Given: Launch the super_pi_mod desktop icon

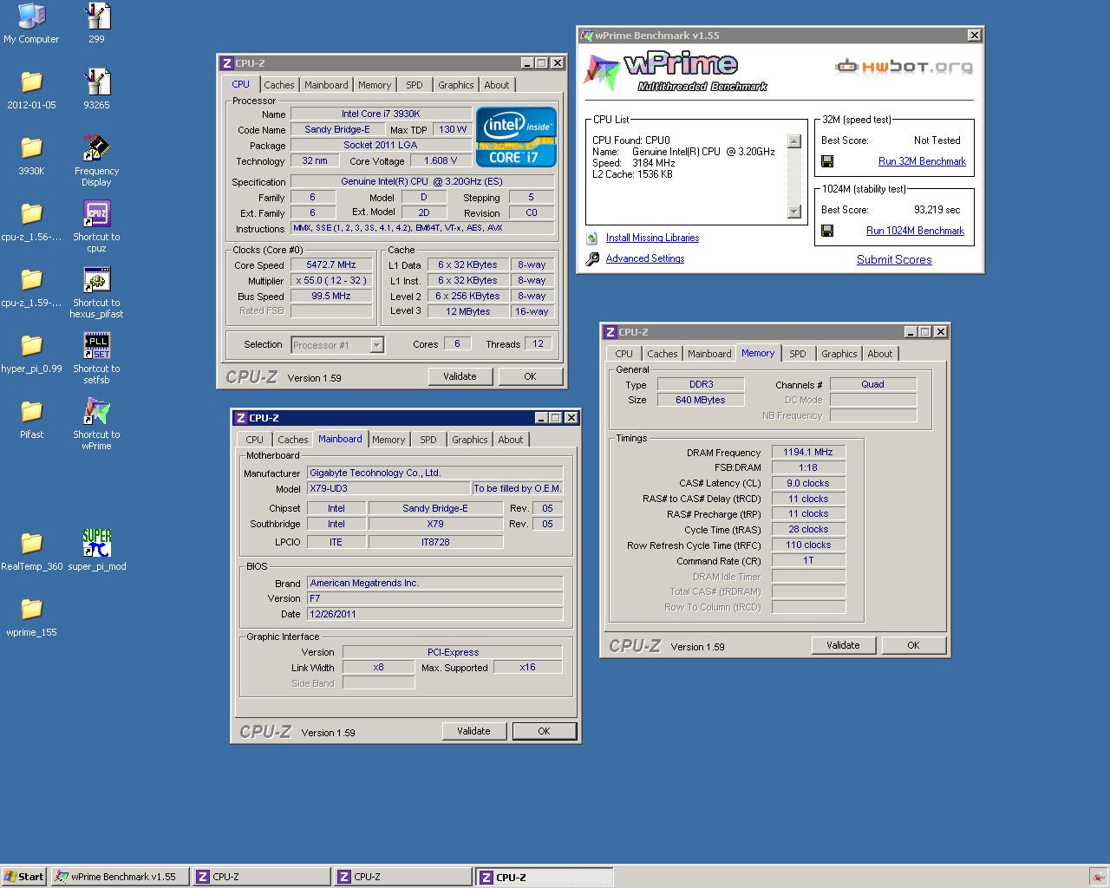Looking at the screenshot, I should point(96,544).
